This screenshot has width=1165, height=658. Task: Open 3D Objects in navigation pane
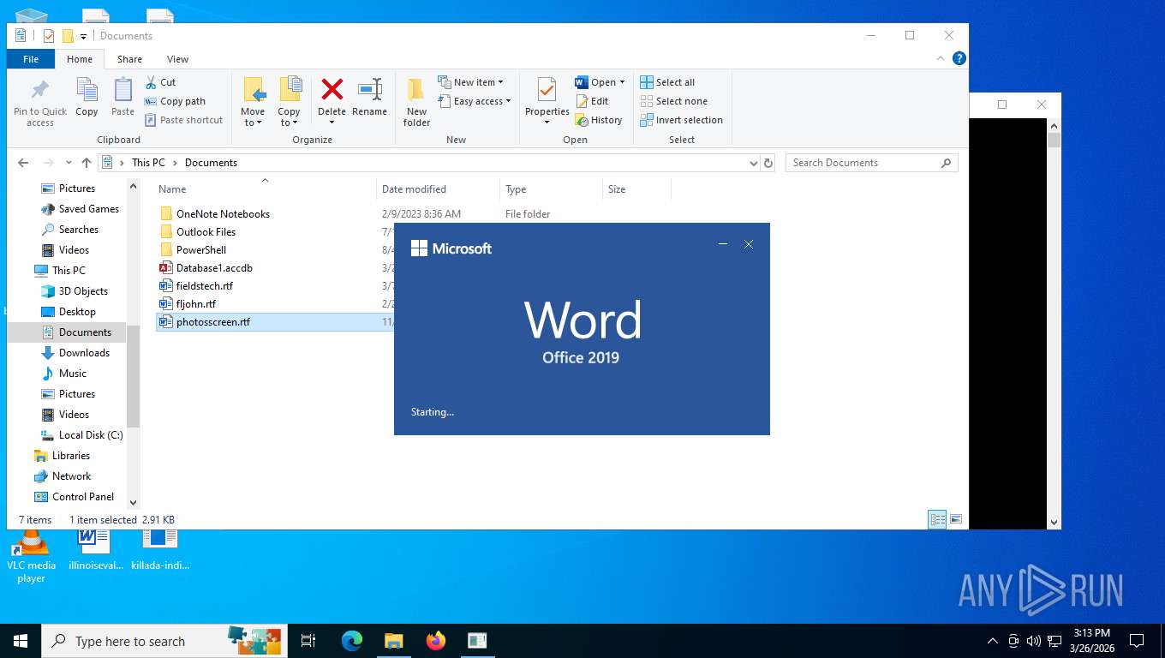pos(83,291)
